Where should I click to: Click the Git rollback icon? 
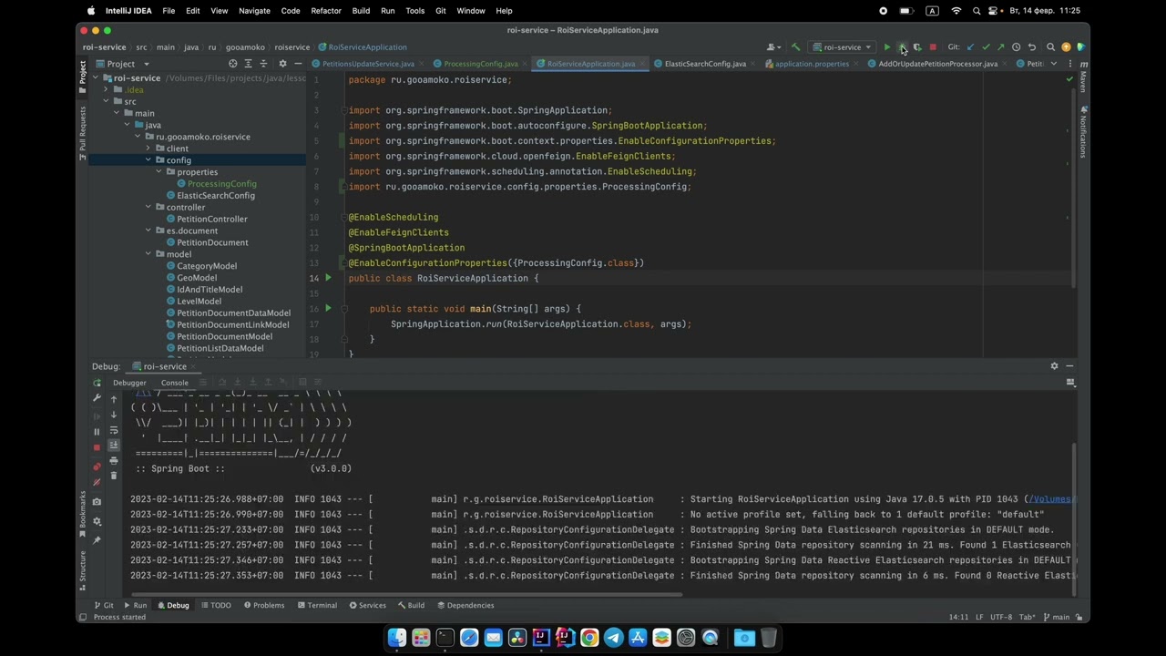click(1032, 47)
